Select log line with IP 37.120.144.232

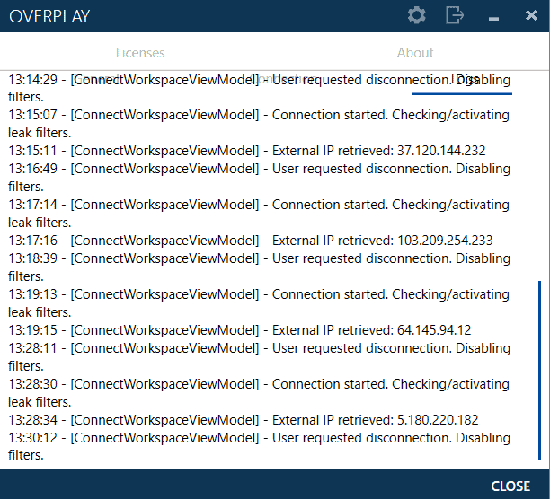pos(247,151)
